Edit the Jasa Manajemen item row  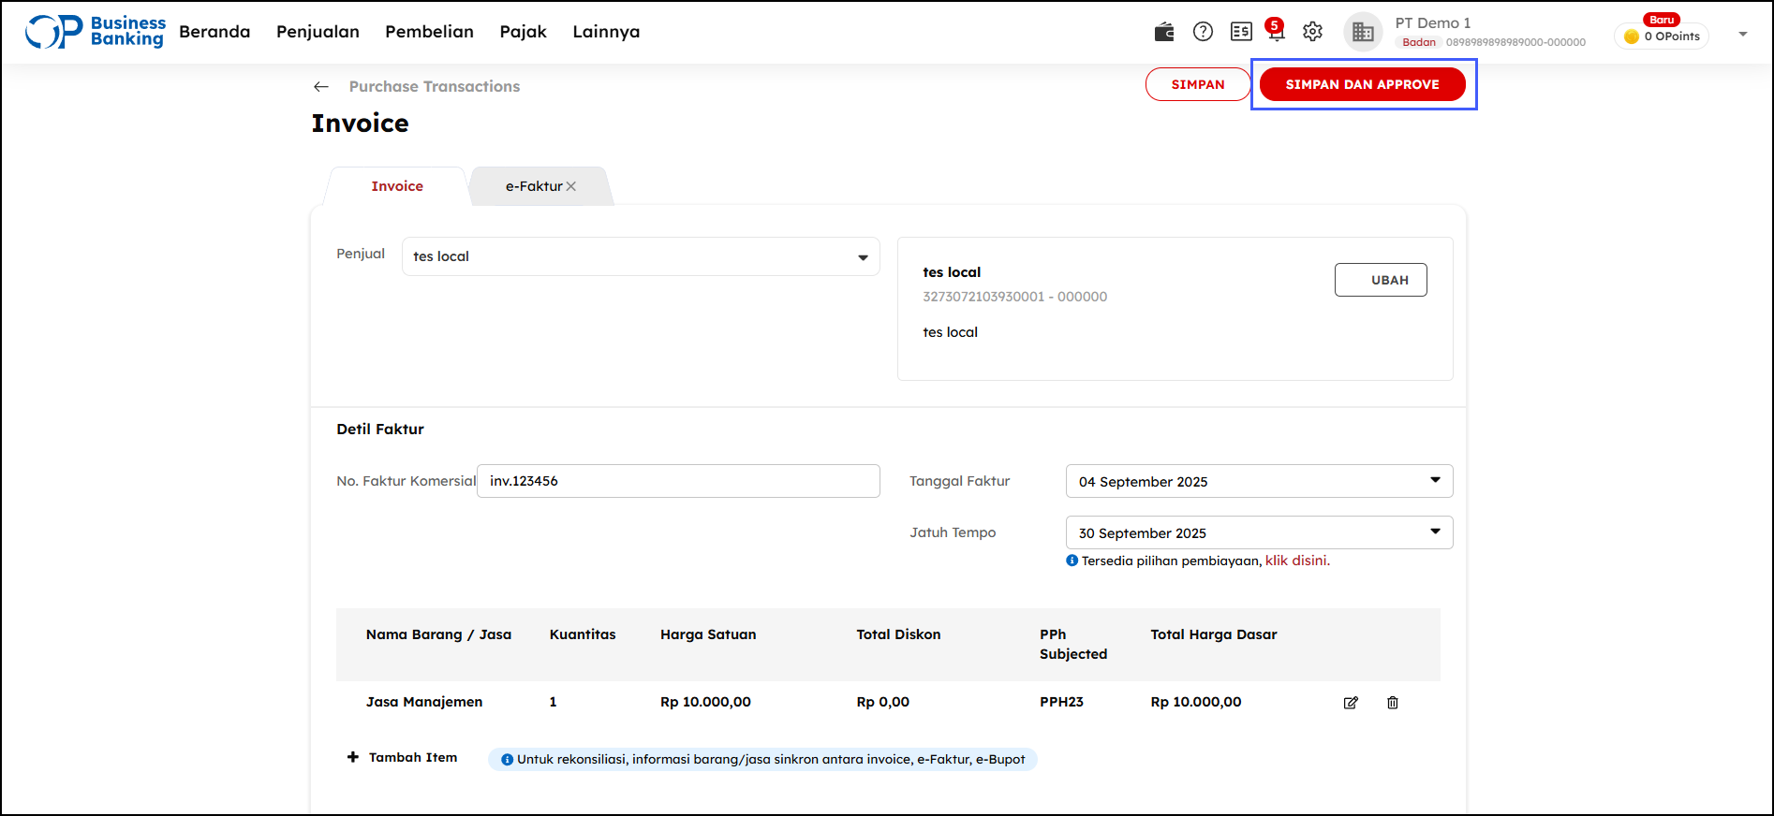click(x=1351, y=703)
